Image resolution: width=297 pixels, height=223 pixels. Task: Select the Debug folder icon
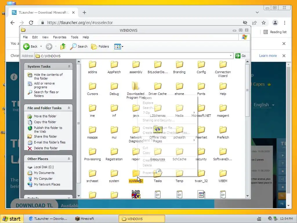click(x=114, y=86)
